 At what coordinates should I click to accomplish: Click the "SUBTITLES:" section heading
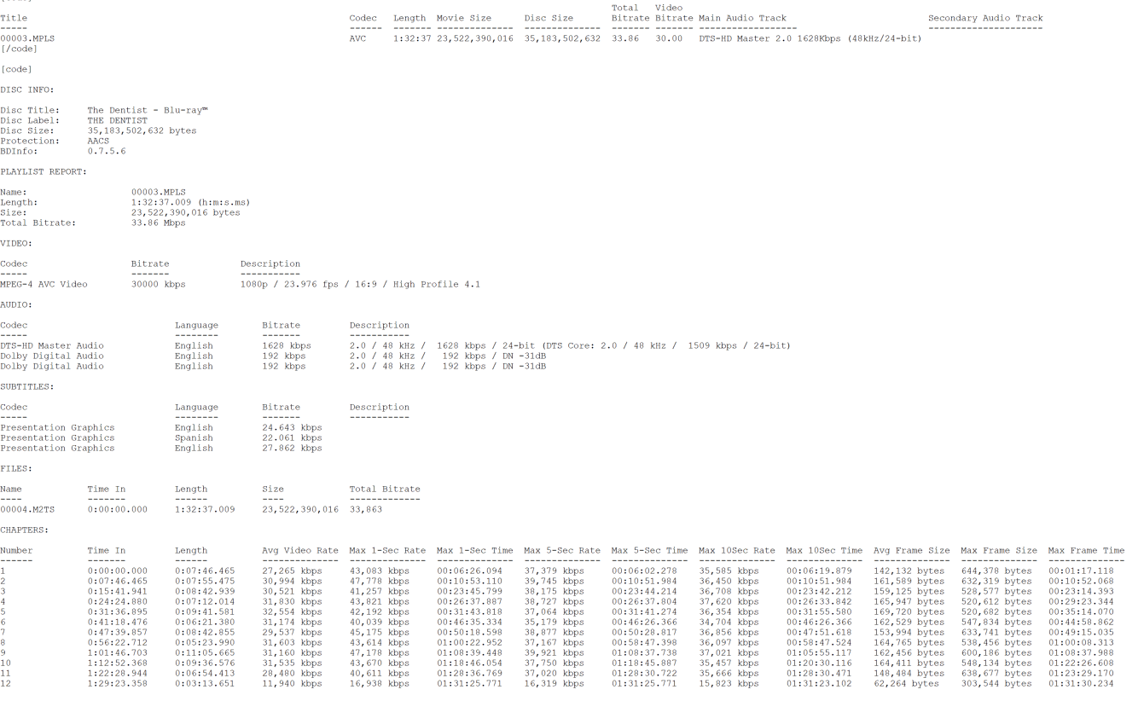pyautogui.click(x=27, y=386)
